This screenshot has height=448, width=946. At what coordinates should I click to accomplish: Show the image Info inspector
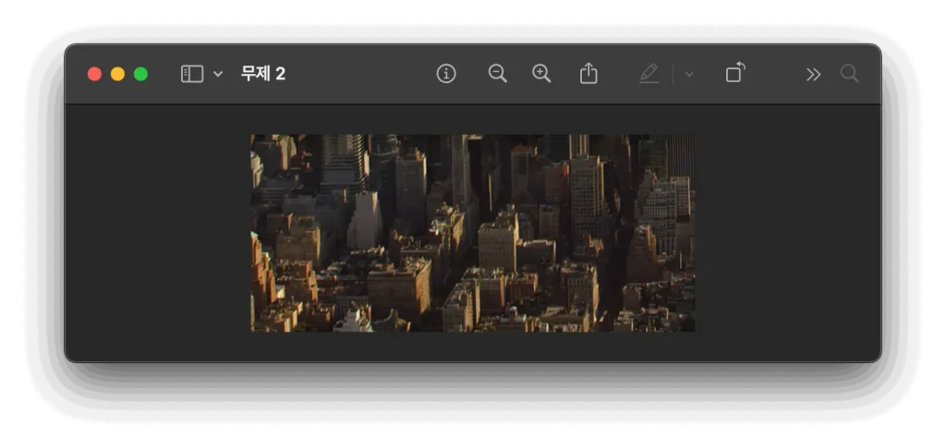tap(446, 74)
